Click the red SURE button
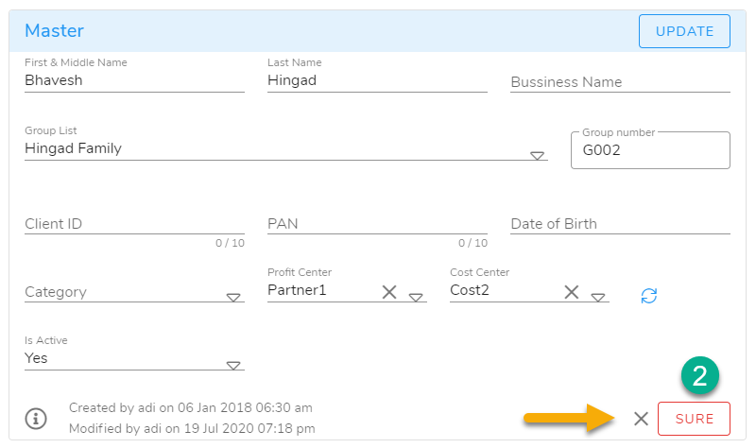 (x=694, y=419)
